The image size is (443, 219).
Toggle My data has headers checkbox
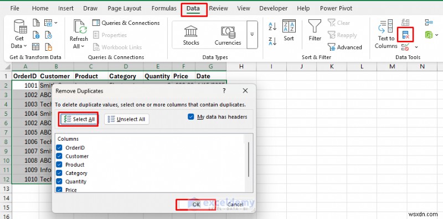click(x=191, y=117)
